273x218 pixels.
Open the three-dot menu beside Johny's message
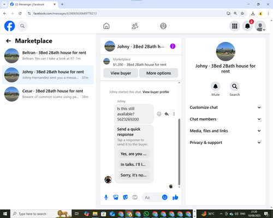coord(174,114)
